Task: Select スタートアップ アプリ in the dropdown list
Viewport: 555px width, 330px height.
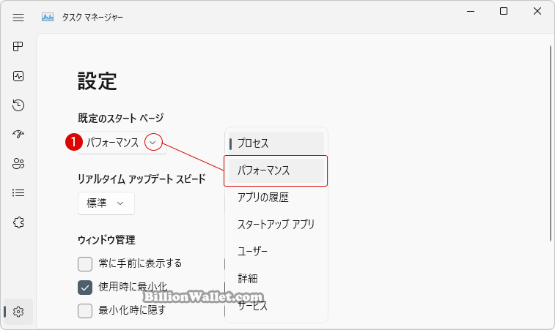Action: click(276, 225)
